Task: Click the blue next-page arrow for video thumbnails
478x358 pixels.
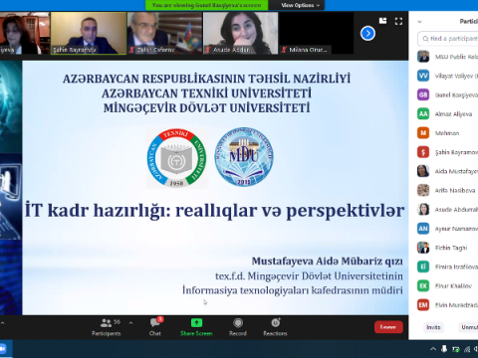Action: pos(367,33)
